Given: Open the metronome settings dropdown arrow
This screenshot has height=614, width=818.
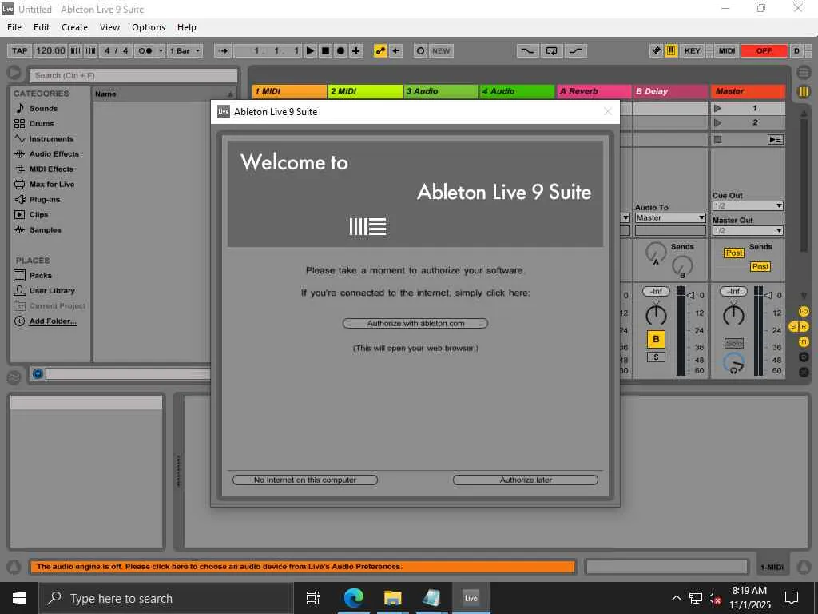Looking at the screenshot, I should [161, 50].
